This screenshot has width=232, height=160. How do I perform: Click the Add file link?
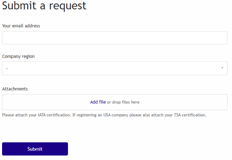[98, 102]
